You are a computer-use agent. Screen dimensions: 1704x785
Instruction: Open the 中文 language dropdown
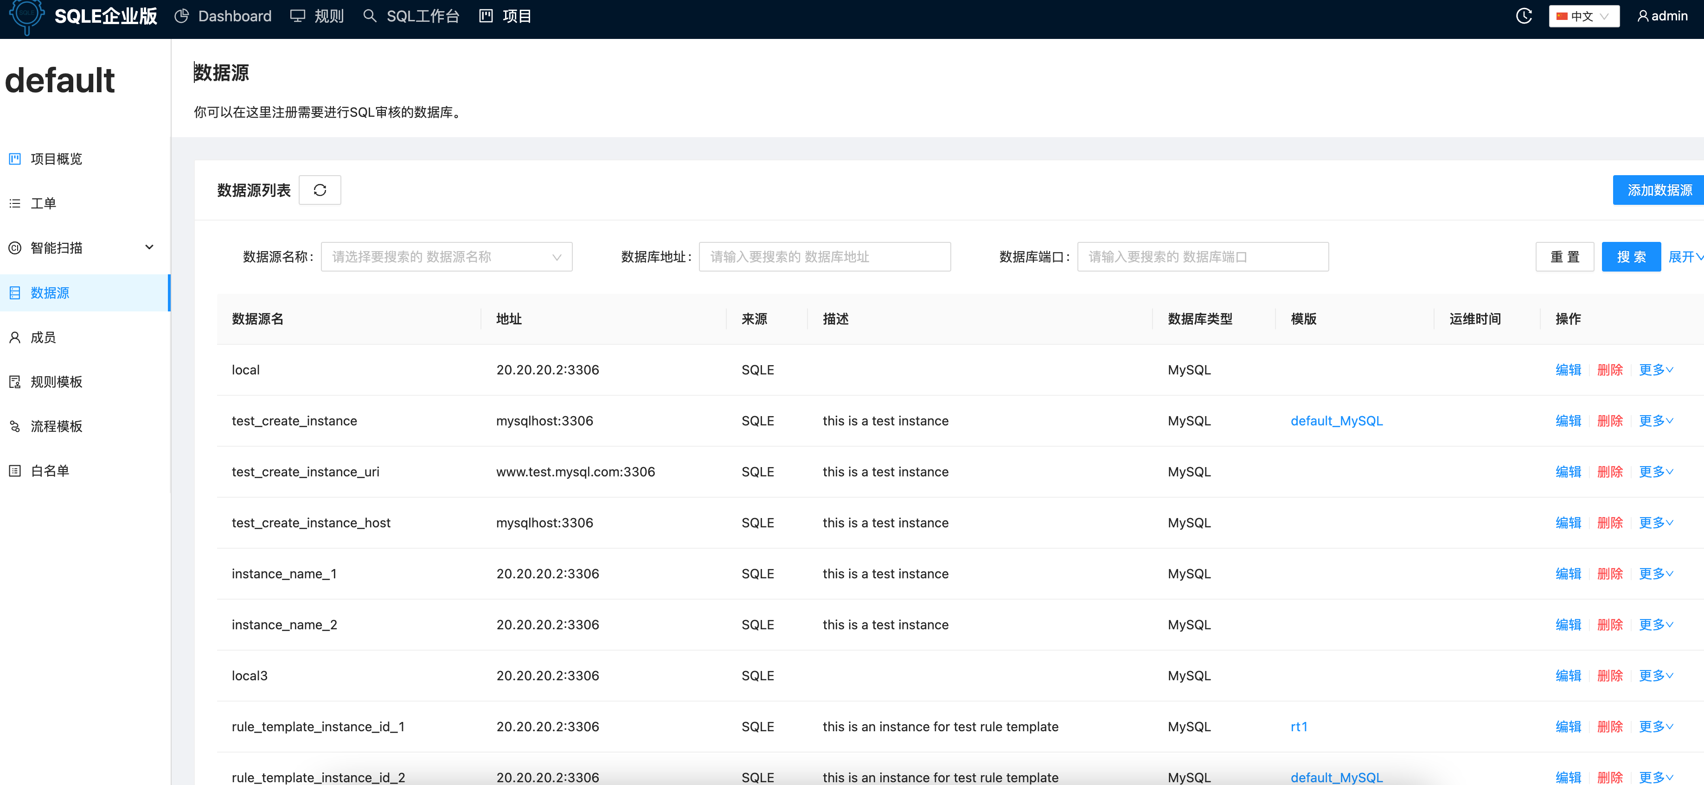coord(1583,15)
